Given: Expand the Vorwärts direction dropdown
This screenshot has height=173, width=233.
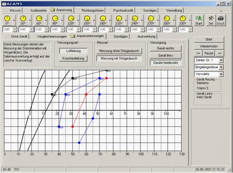Looking at the screenshot, I should pyautogui.click(x=221, y=74).
